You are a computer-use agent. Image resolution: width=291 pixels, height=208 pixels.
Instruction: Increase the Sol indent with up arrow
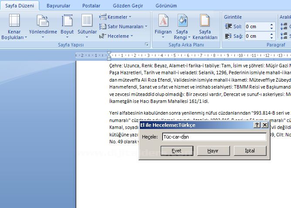point(272,25)
